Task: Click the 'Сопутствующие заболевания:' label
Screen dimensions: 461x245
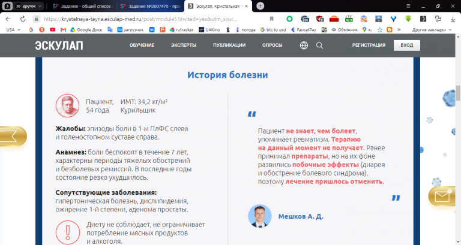Action: tap(106, 193)
